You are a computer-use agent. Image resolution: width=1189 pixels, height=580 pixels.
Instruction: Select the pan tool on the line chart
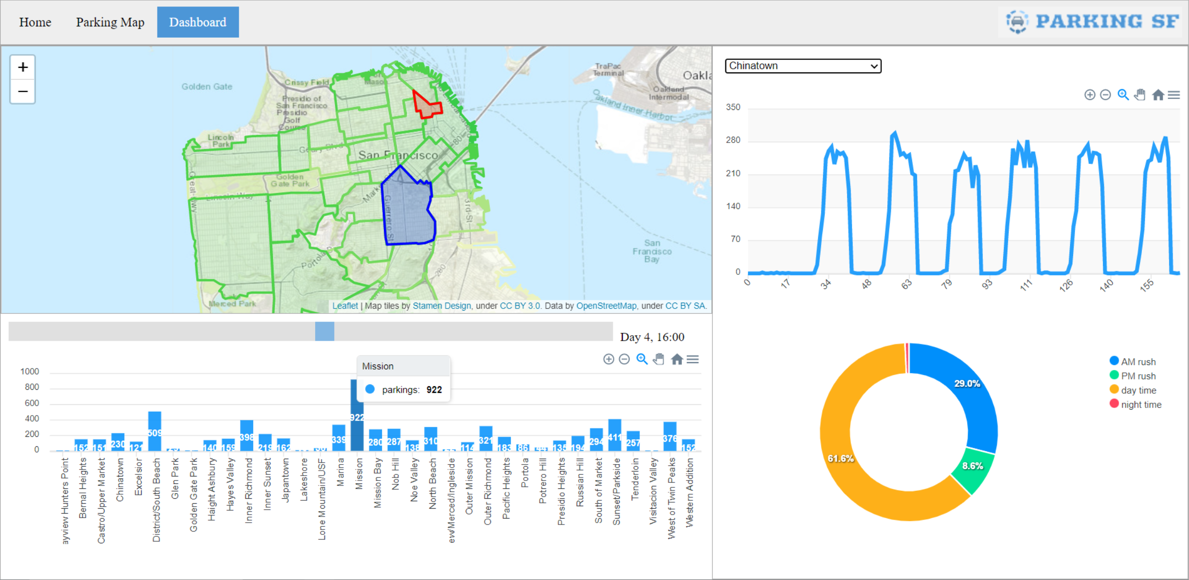1140,95
